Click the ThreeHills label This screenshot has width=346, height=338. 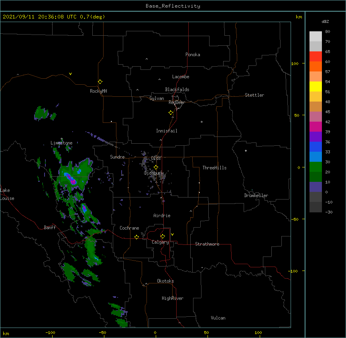214,168
